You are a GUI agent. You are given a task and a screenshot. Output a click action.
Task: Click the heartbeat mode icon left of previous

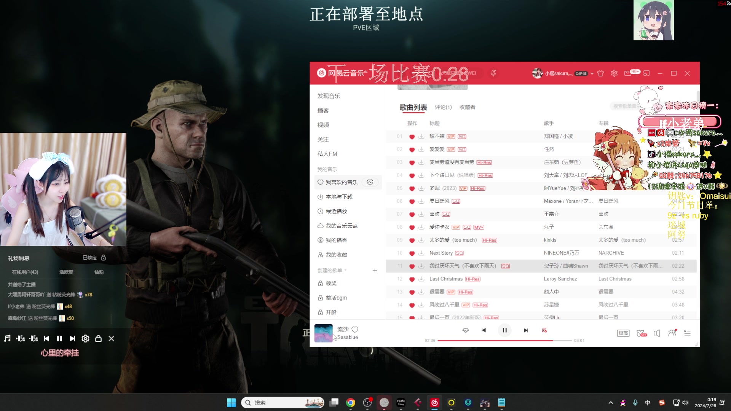465,330
